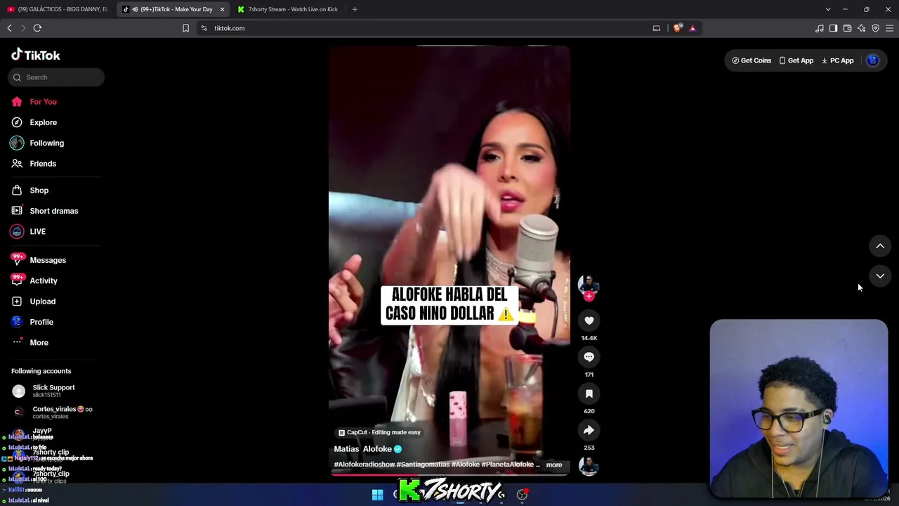This screenshot has width=899, height=506.
Task: Open the profile avatar menu
Action: click(x=873, y=60)
